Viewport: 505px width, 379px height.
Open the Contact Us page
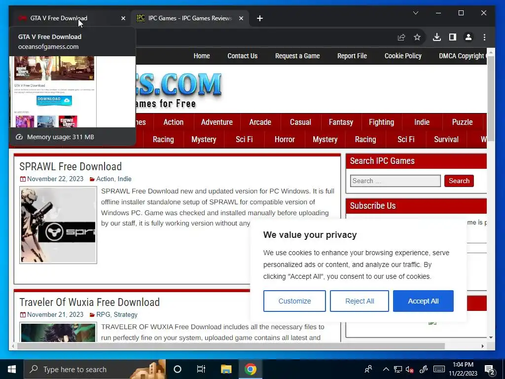(243, 56)
